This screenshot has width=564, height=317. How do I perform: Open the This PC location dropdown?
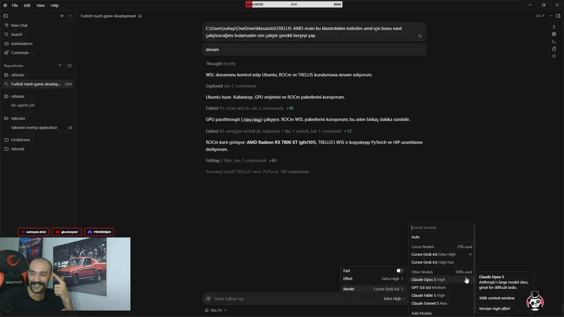pos(216,310)
